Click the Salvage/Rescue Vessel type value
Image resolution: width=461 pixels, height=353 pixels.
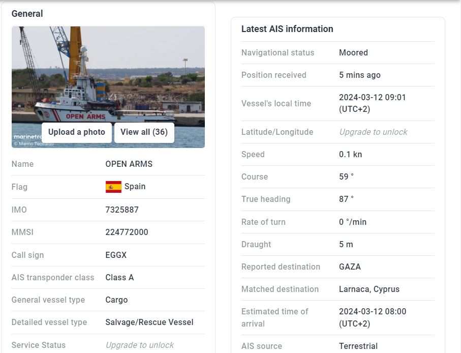click(149, 322)
